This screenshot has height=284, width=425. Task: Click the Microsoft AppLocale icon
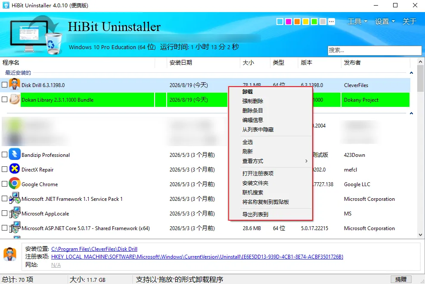[x=14, y=212]
